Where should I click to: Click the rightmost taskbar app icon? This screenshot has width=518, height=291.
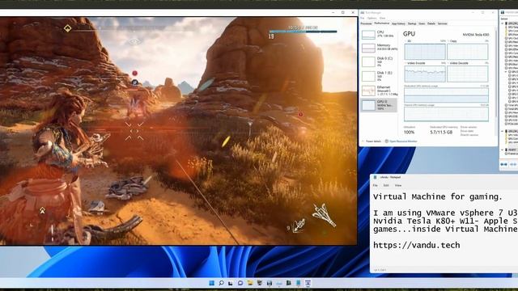(x=308, y=283)
